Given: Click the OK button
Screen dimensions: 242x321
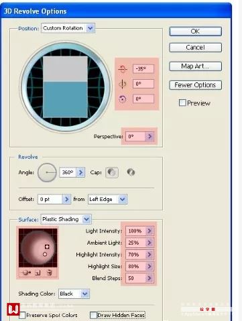Looking at the screenshot, I should click(x=195, y=31).
